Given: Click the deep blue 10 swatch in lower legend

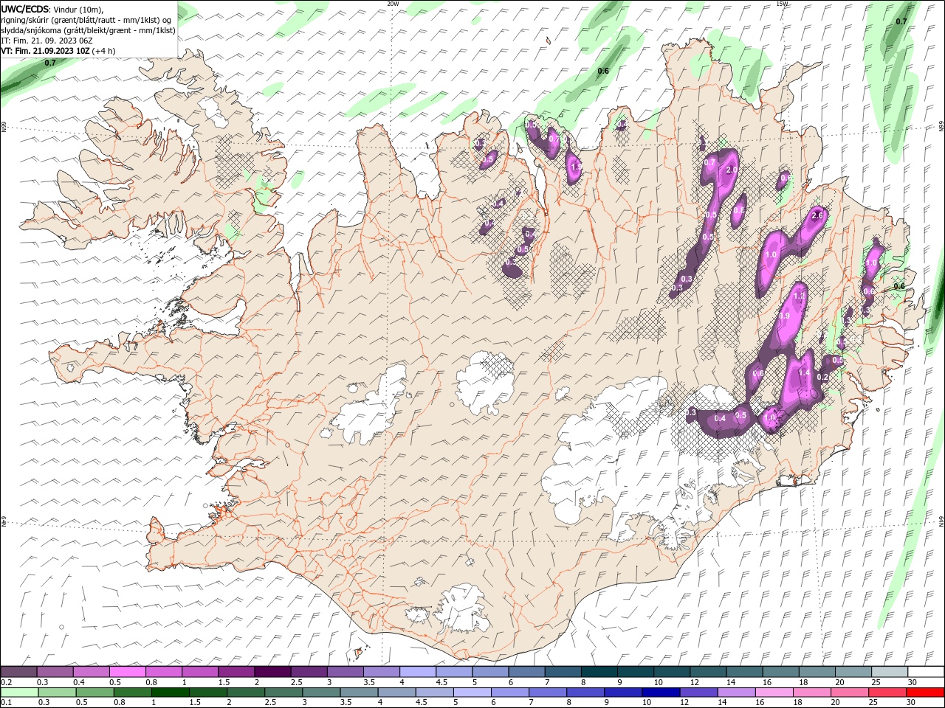Looking at the screenshot, I should (x=661, y=693).
